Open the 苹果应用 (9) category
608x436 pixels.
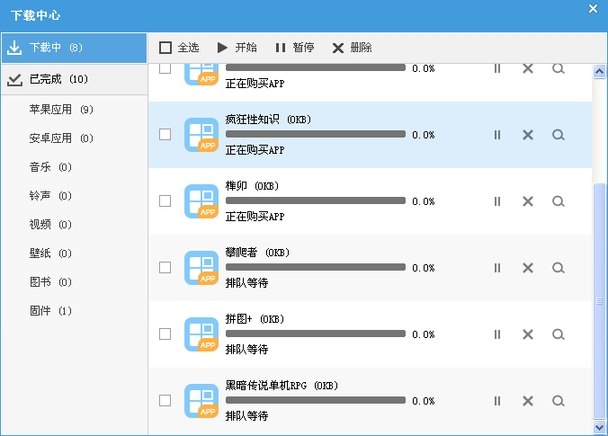click(61, 110)
